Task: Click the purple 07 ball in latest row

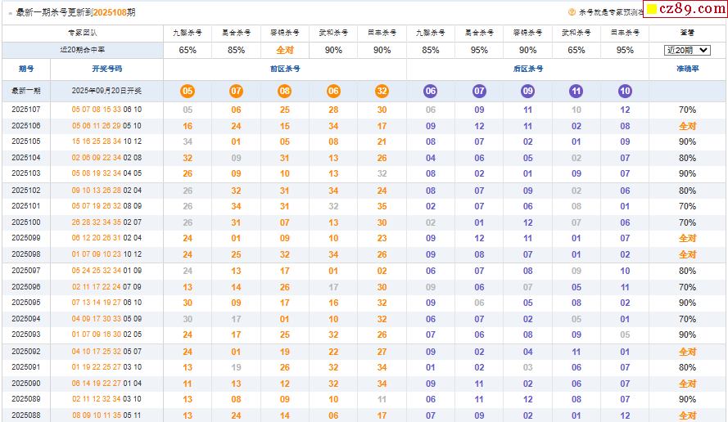Action: (479, 91)
